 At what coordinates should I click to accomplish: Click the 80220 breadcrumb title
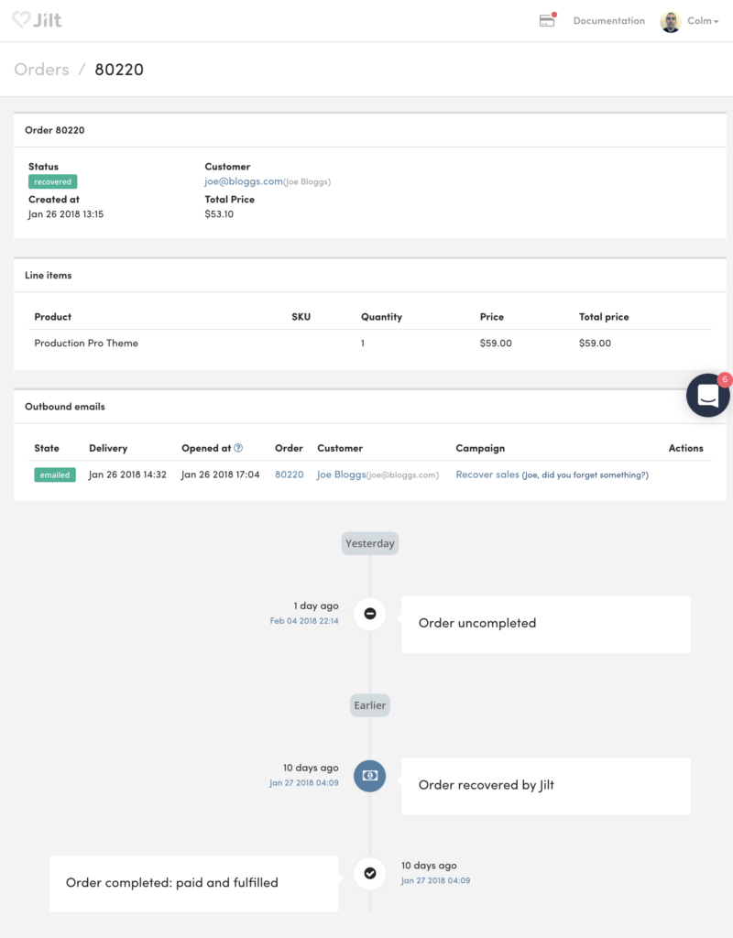tap(119, 70)
